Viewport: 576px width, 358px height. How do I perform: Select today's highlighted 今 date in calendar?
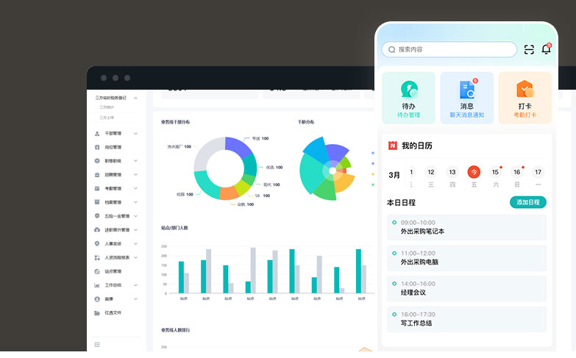coord(474,172)
